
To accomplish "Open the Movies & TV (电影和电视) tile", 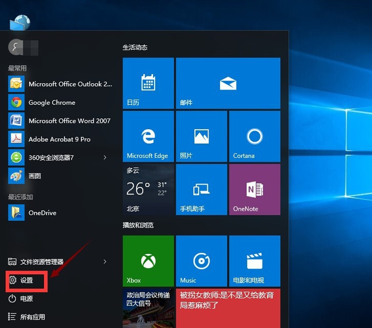I will click(254, 261).
